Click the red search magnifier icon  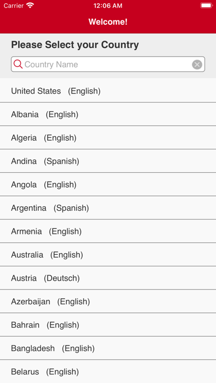point(18,64)
